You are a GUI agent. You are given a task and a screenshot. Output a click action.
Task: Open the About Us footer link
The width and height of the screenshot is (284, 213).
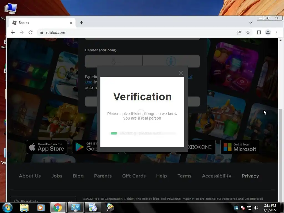[30, 176]
